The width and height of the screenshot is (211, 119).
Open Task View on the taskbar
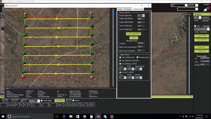coord(57,116)
